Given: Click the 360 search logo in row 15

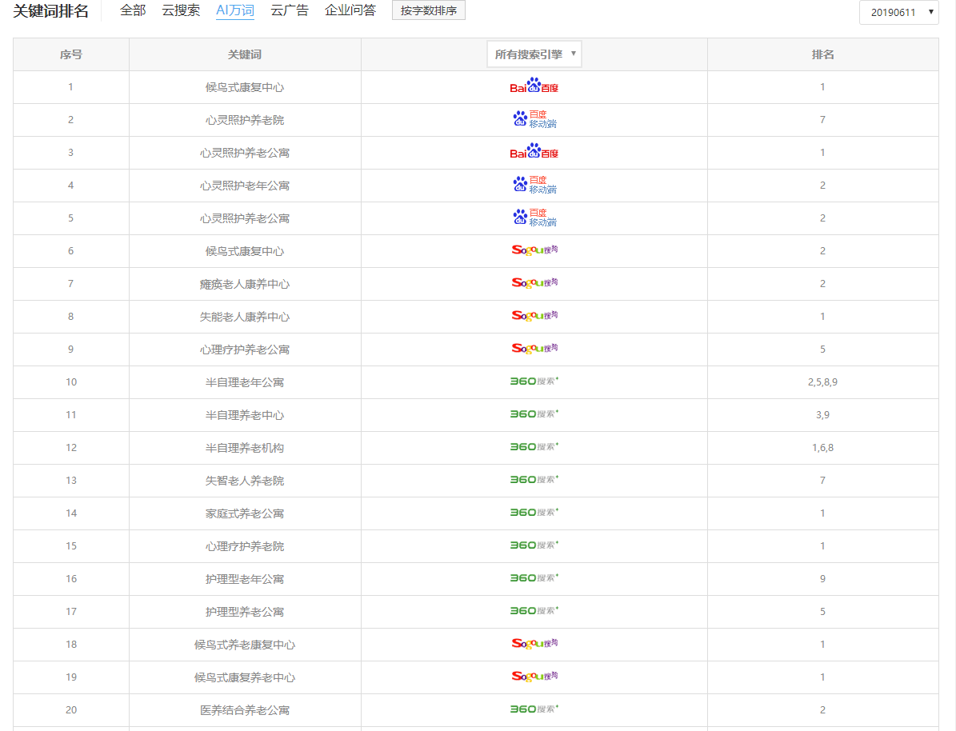Looking at the screenshot, I should tap(534, 545).
